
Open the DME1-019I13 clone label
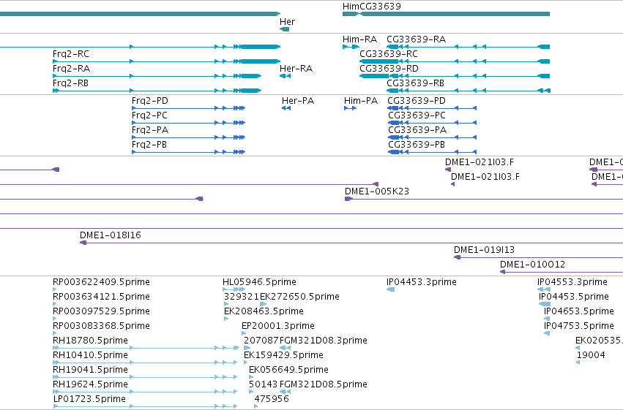(x=484, y=250)
